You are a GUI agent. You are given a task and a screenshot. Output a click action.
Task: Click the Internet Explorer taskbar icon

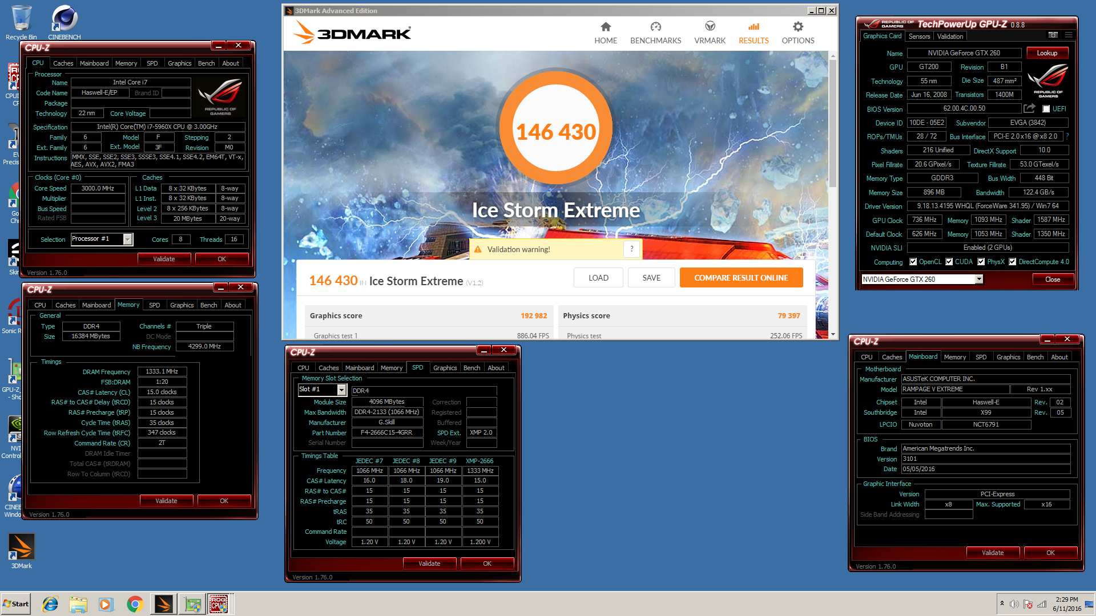(50, 604)
